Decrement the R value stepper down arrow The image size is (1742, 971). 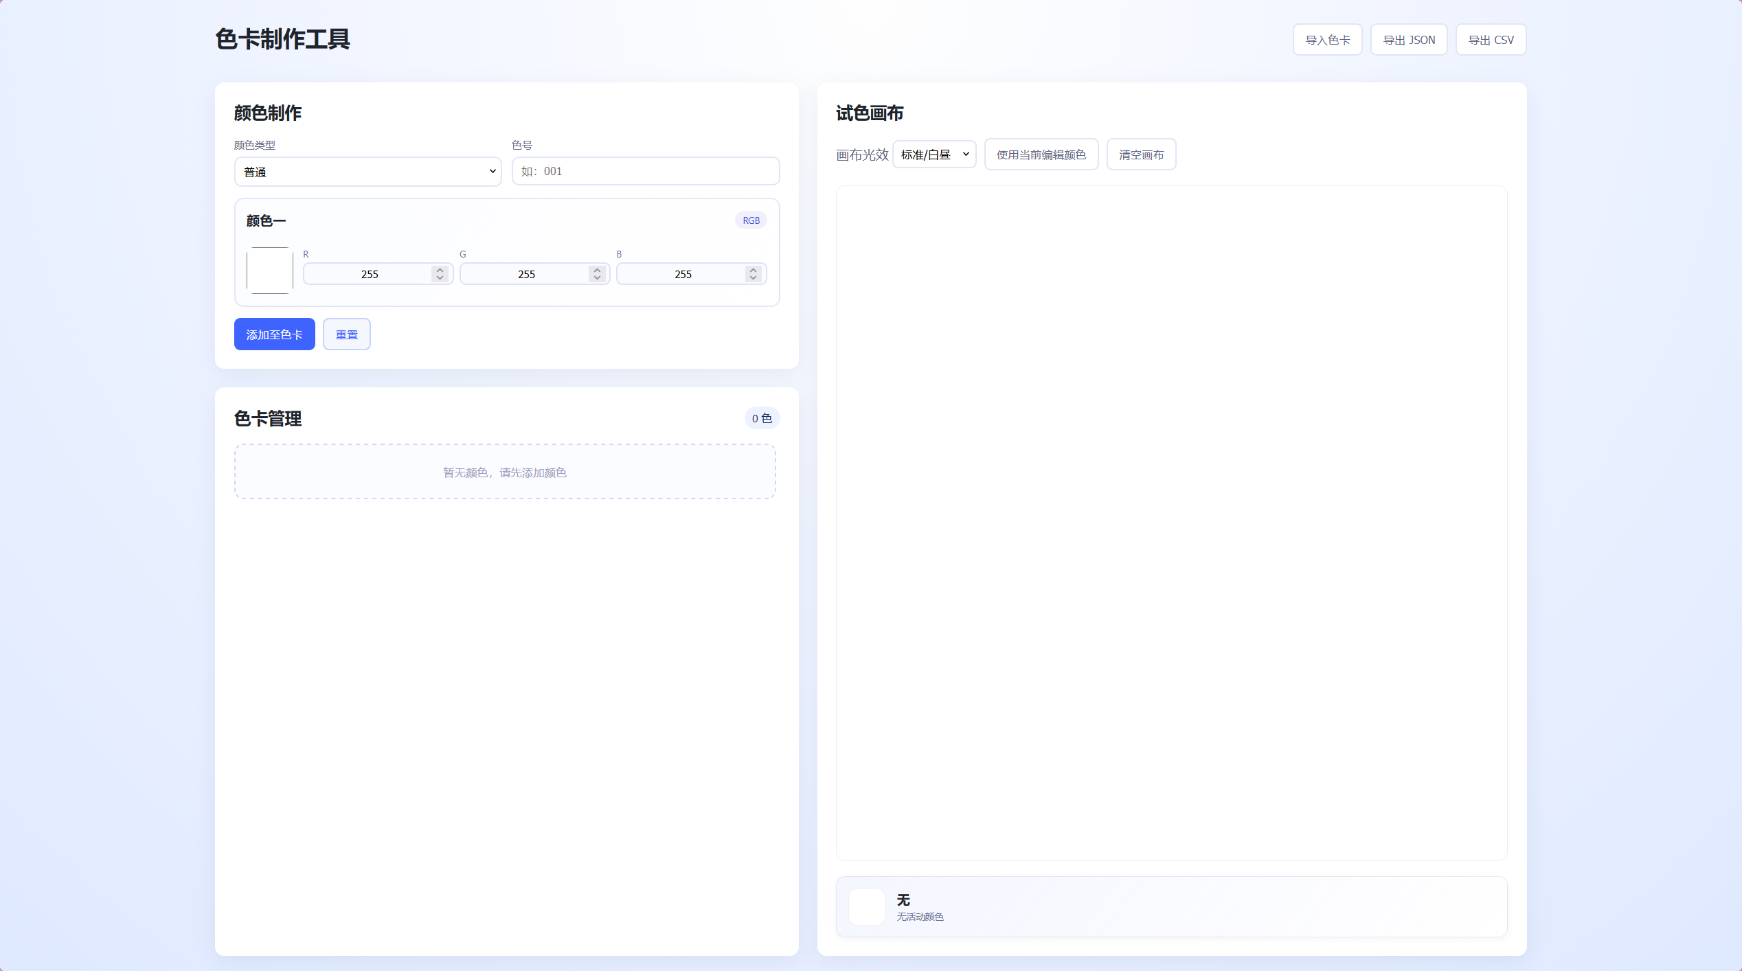point(440,278)
